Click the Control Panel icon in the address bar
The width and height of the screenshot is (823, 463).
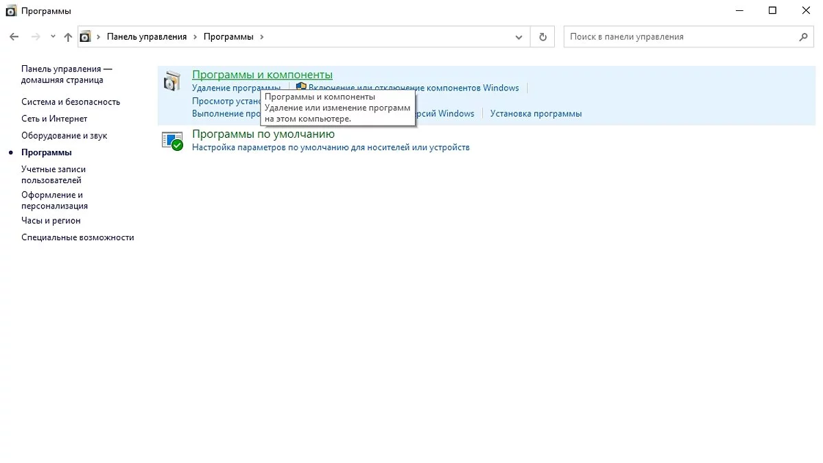tap(85, 37)
